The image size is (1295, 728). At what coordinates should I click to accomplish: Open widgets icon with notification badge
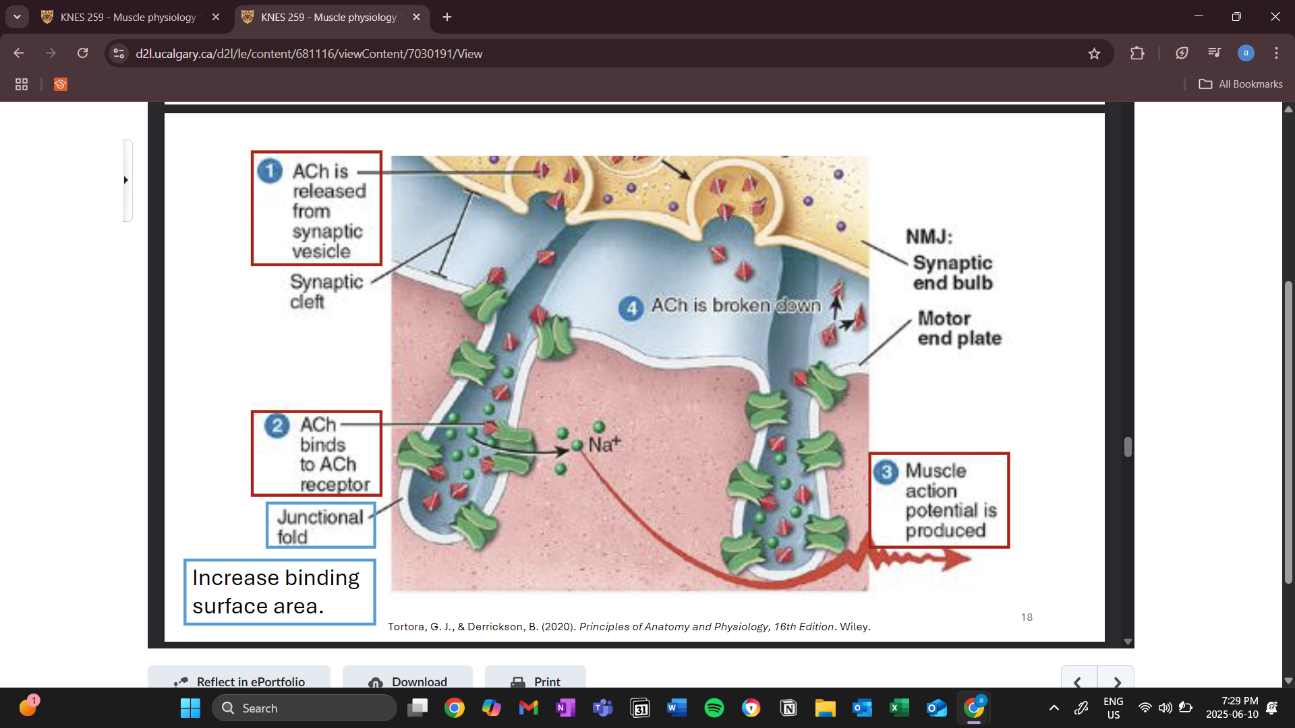pos(29,706)
